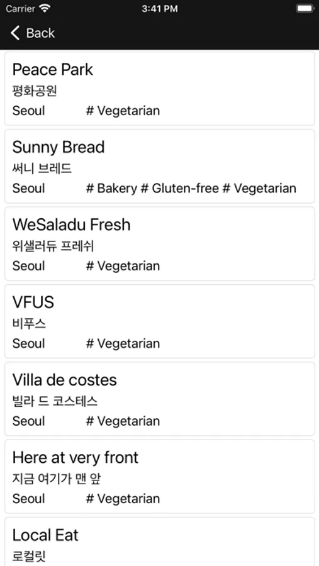Tap the back chevron arrow icon

(x=15, y=33)
